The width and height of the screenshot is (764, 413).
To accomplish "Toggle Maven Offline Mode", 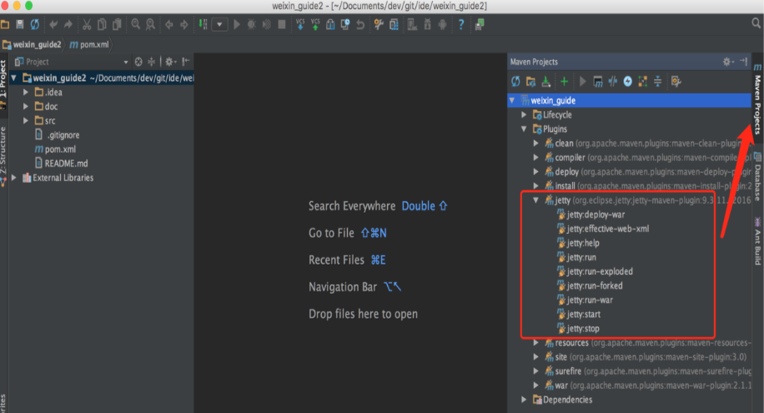I will [x=612, y=82].
